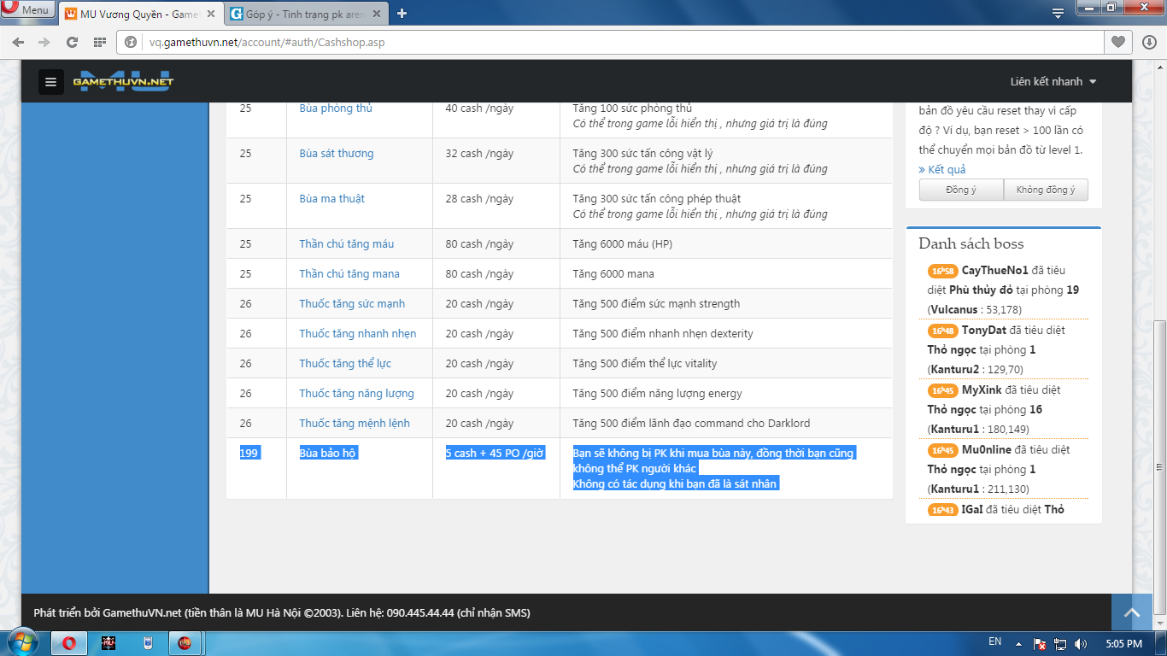
Task: Click the Tăng 6000 máu (HP) description
Action: point(622,244)
